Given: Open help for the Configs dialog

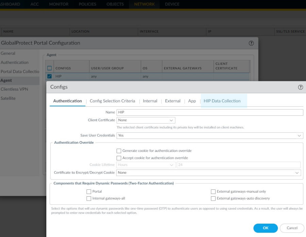Looking at the screenshot, I should point(300,87).
